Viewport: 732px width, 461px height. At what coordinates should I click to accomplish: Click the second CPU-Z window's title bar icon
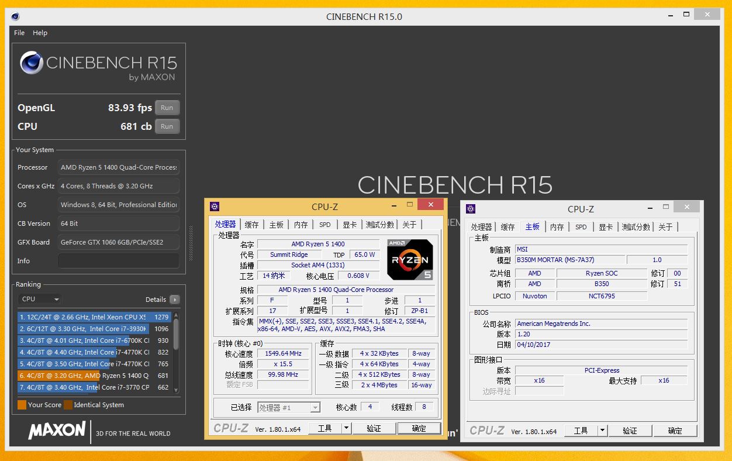[x=471, y=209]
